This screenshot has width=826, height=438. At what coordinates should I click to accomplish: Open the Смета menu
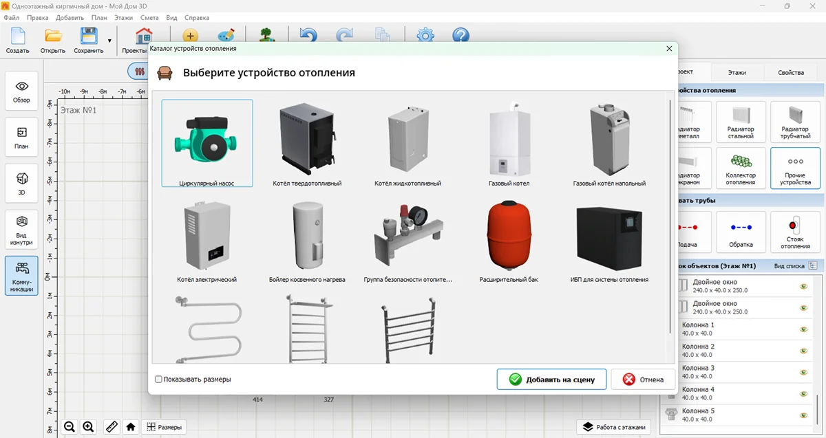150,17
